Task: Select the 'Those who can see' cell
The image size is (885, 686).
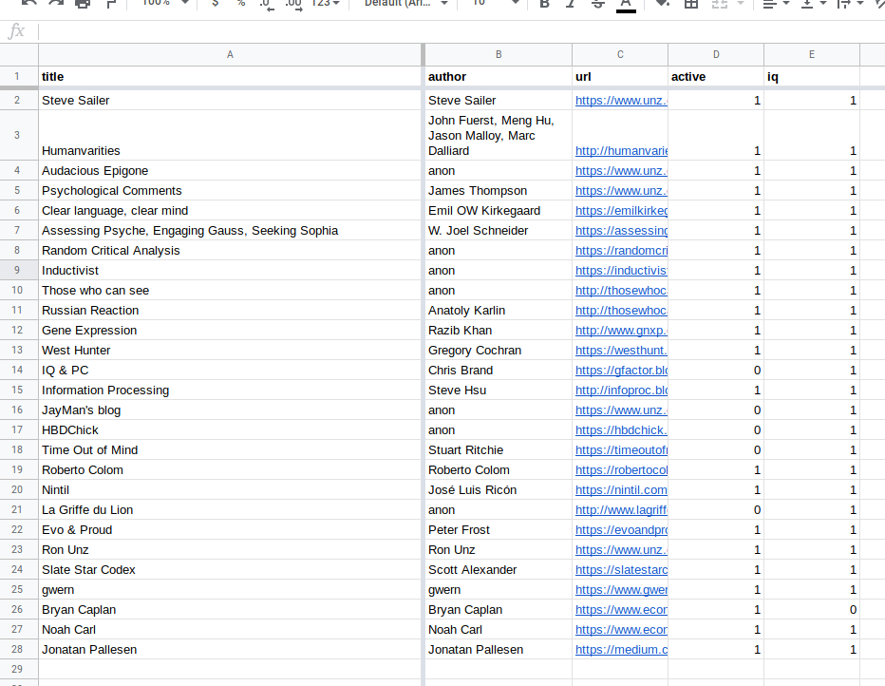Action: (x=230, y=290)
